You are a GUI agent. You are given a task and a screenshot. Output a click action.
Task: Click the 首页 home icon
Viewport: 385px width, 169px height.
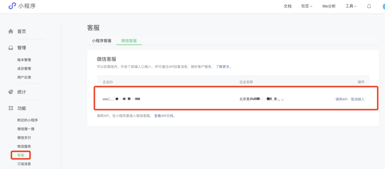11,31
